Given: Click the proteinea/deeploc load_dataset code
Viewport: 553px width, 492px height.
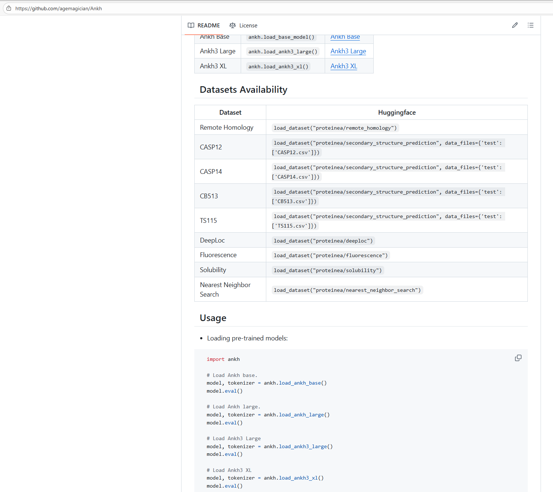Looking at the screenshot, I should [x=323, y=241].
